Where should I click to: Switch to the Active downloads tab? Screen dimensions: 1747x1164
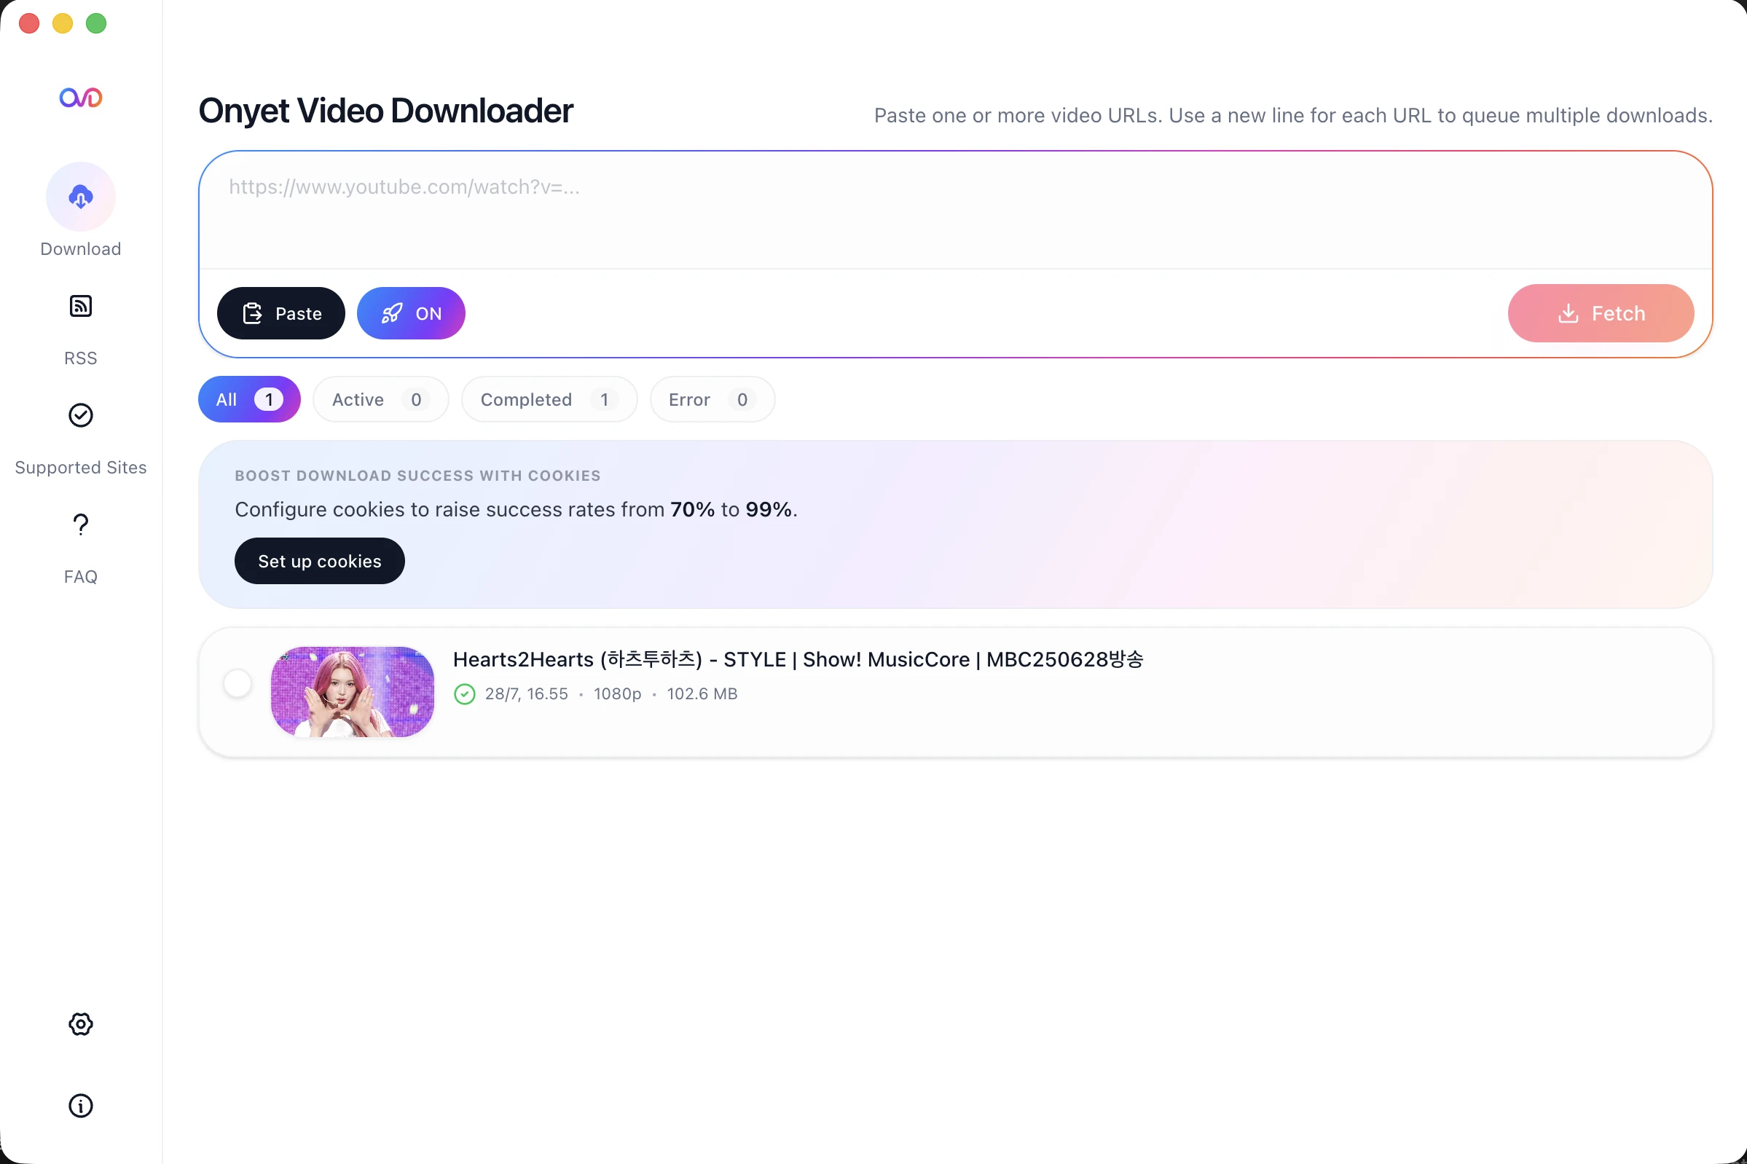coord(381,399)
